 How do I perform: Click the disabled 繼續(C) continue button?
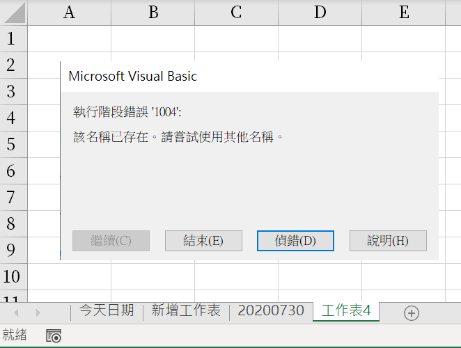pos(111,241)
